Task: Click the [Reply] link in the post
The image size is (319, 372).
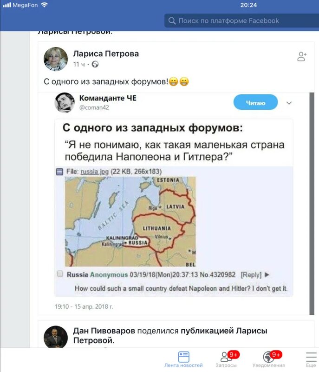Action: click(251, 275)
